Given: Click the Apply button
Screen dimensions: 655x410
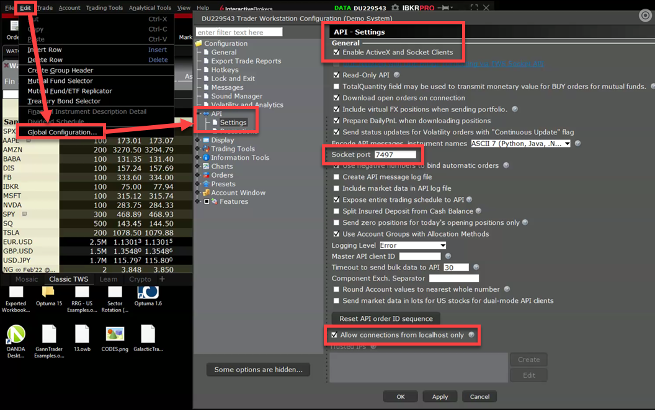Looking at the screenshot, I should [x=440, y=396].
